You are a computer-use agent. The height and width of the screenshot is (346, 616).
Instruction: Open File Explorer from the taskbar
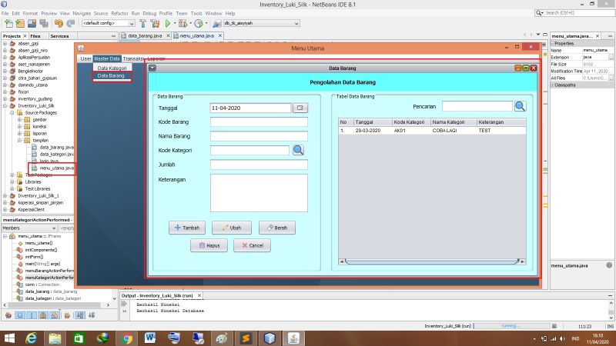tap(55, 338)
